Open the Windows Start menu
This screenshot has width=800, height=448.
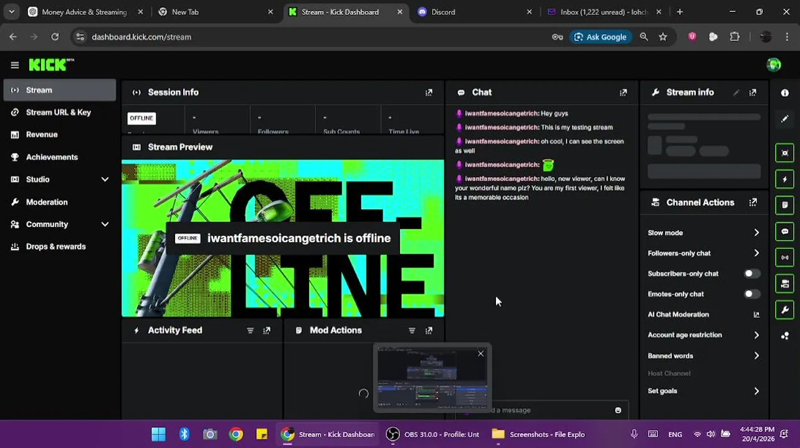(x=158, y=434)
